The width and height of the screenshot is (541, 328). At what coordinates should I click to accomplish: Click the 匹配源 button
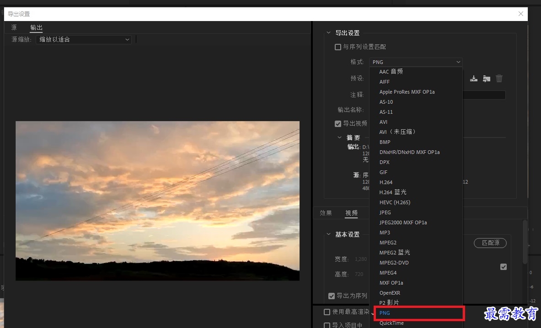(x=490, y=243)
